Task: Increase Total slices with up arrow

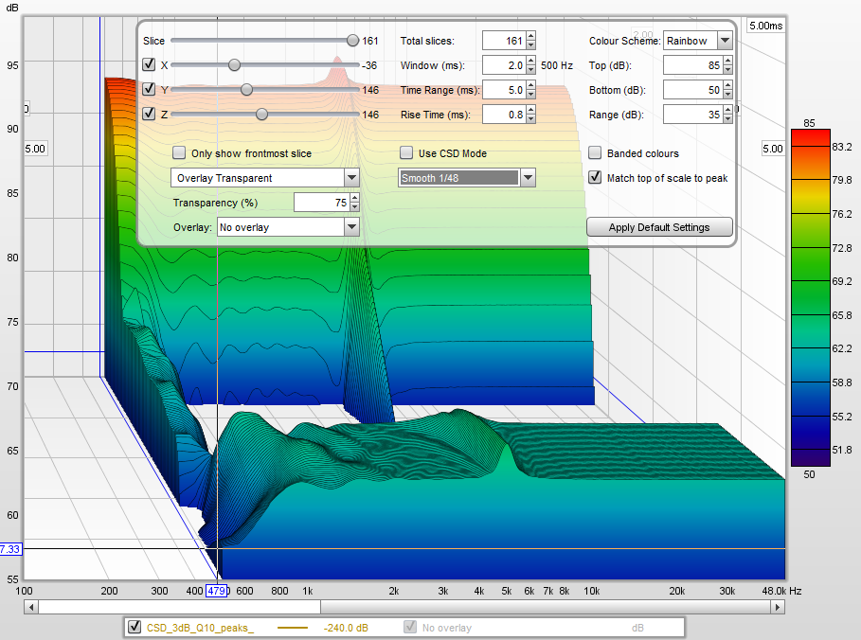Action: 530,36
